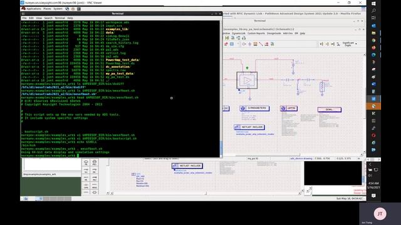Click the my_pa_test_data directory entry in terminal
Screen dimensions: 401x225
[x=120, y=74]
